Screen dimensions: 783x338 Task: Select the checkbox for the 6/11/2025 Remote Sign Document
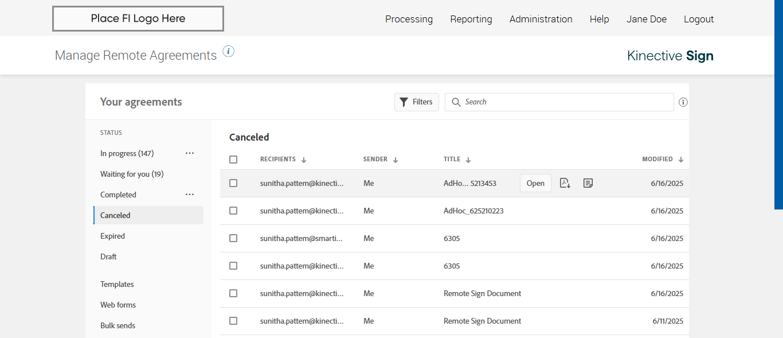(x=233, y=321)
